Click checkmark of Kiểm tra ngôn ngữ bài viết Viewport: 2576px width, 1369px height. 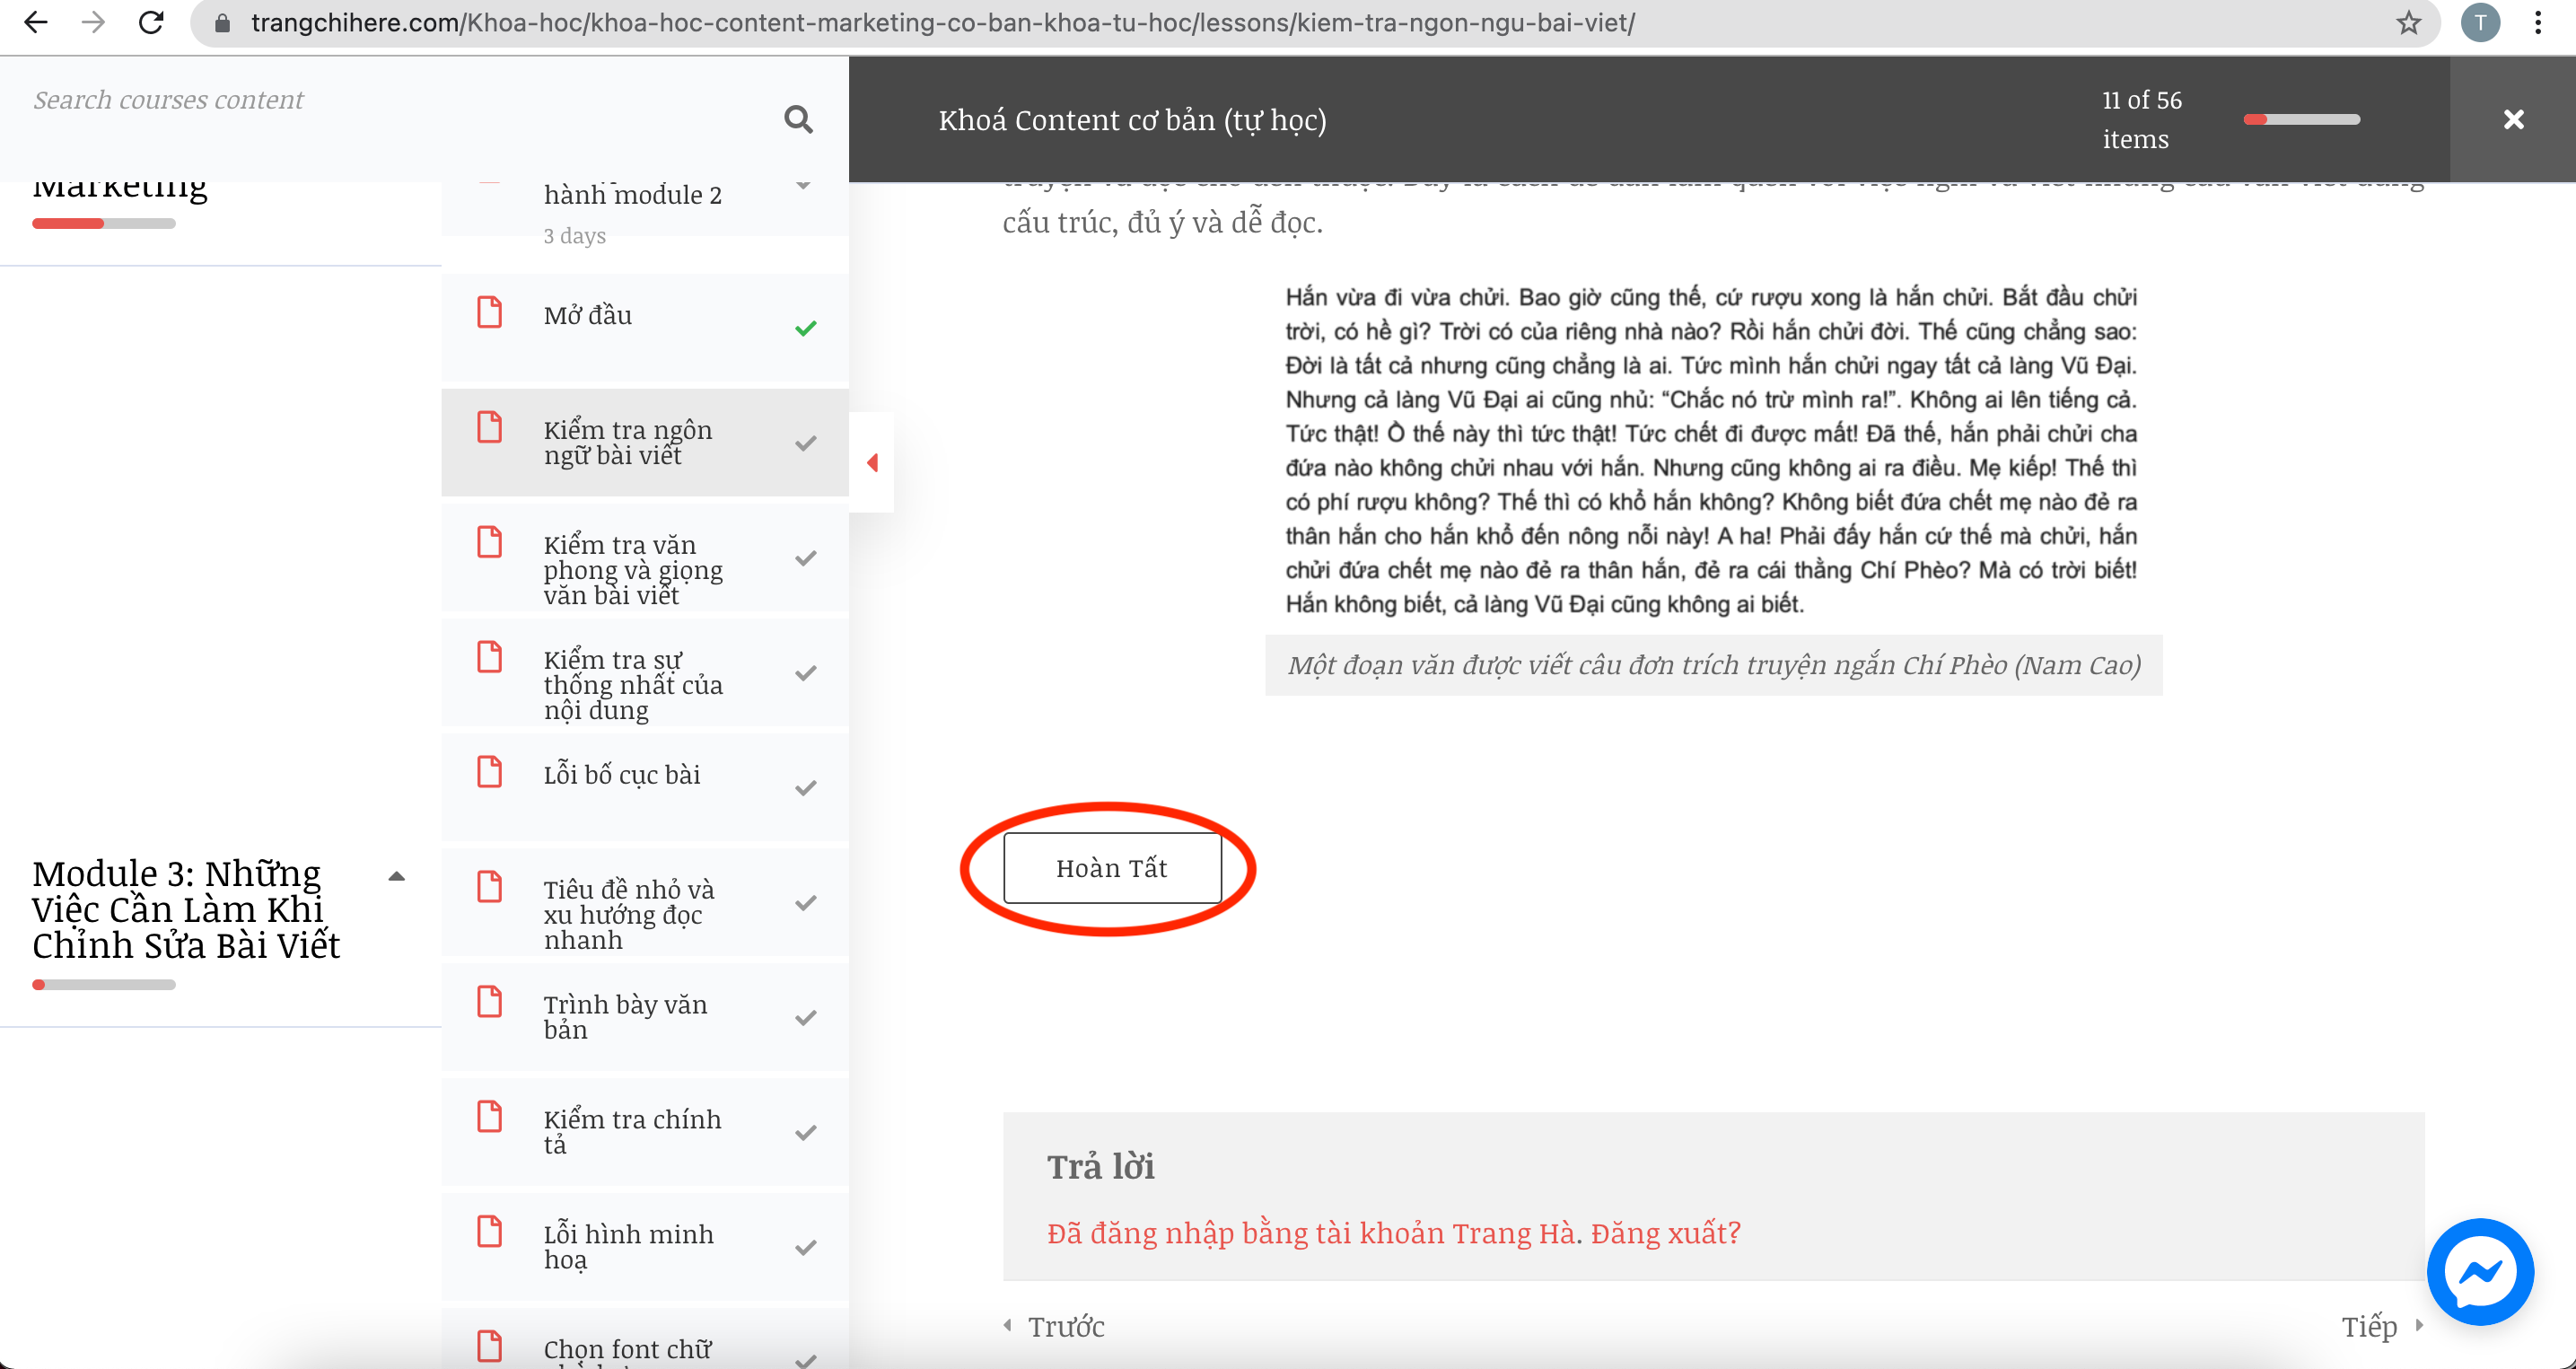pos(806,443)
